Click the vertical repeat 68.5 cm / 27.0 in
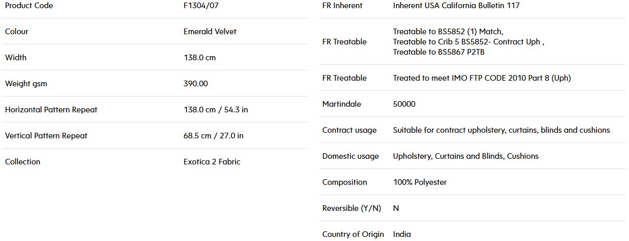 [x=214, y=136]
